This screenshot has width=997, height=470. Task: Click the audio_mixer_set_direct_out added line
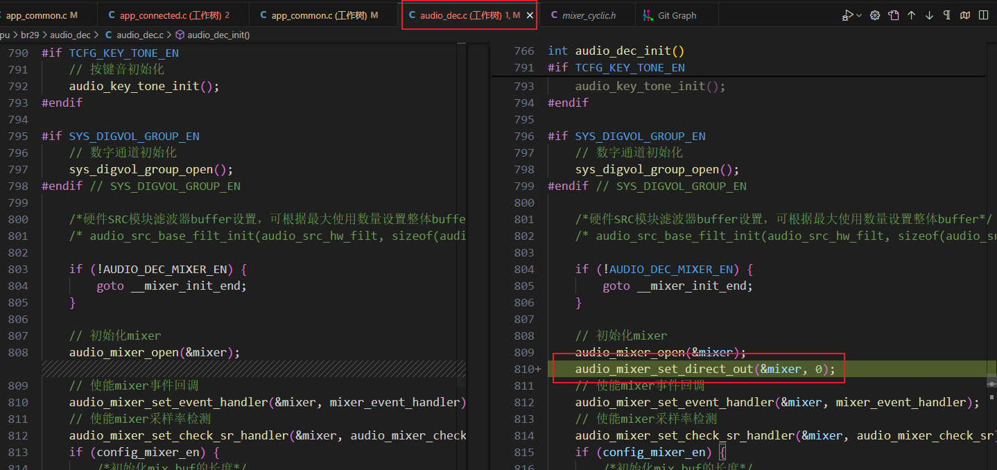click(705, 369)
